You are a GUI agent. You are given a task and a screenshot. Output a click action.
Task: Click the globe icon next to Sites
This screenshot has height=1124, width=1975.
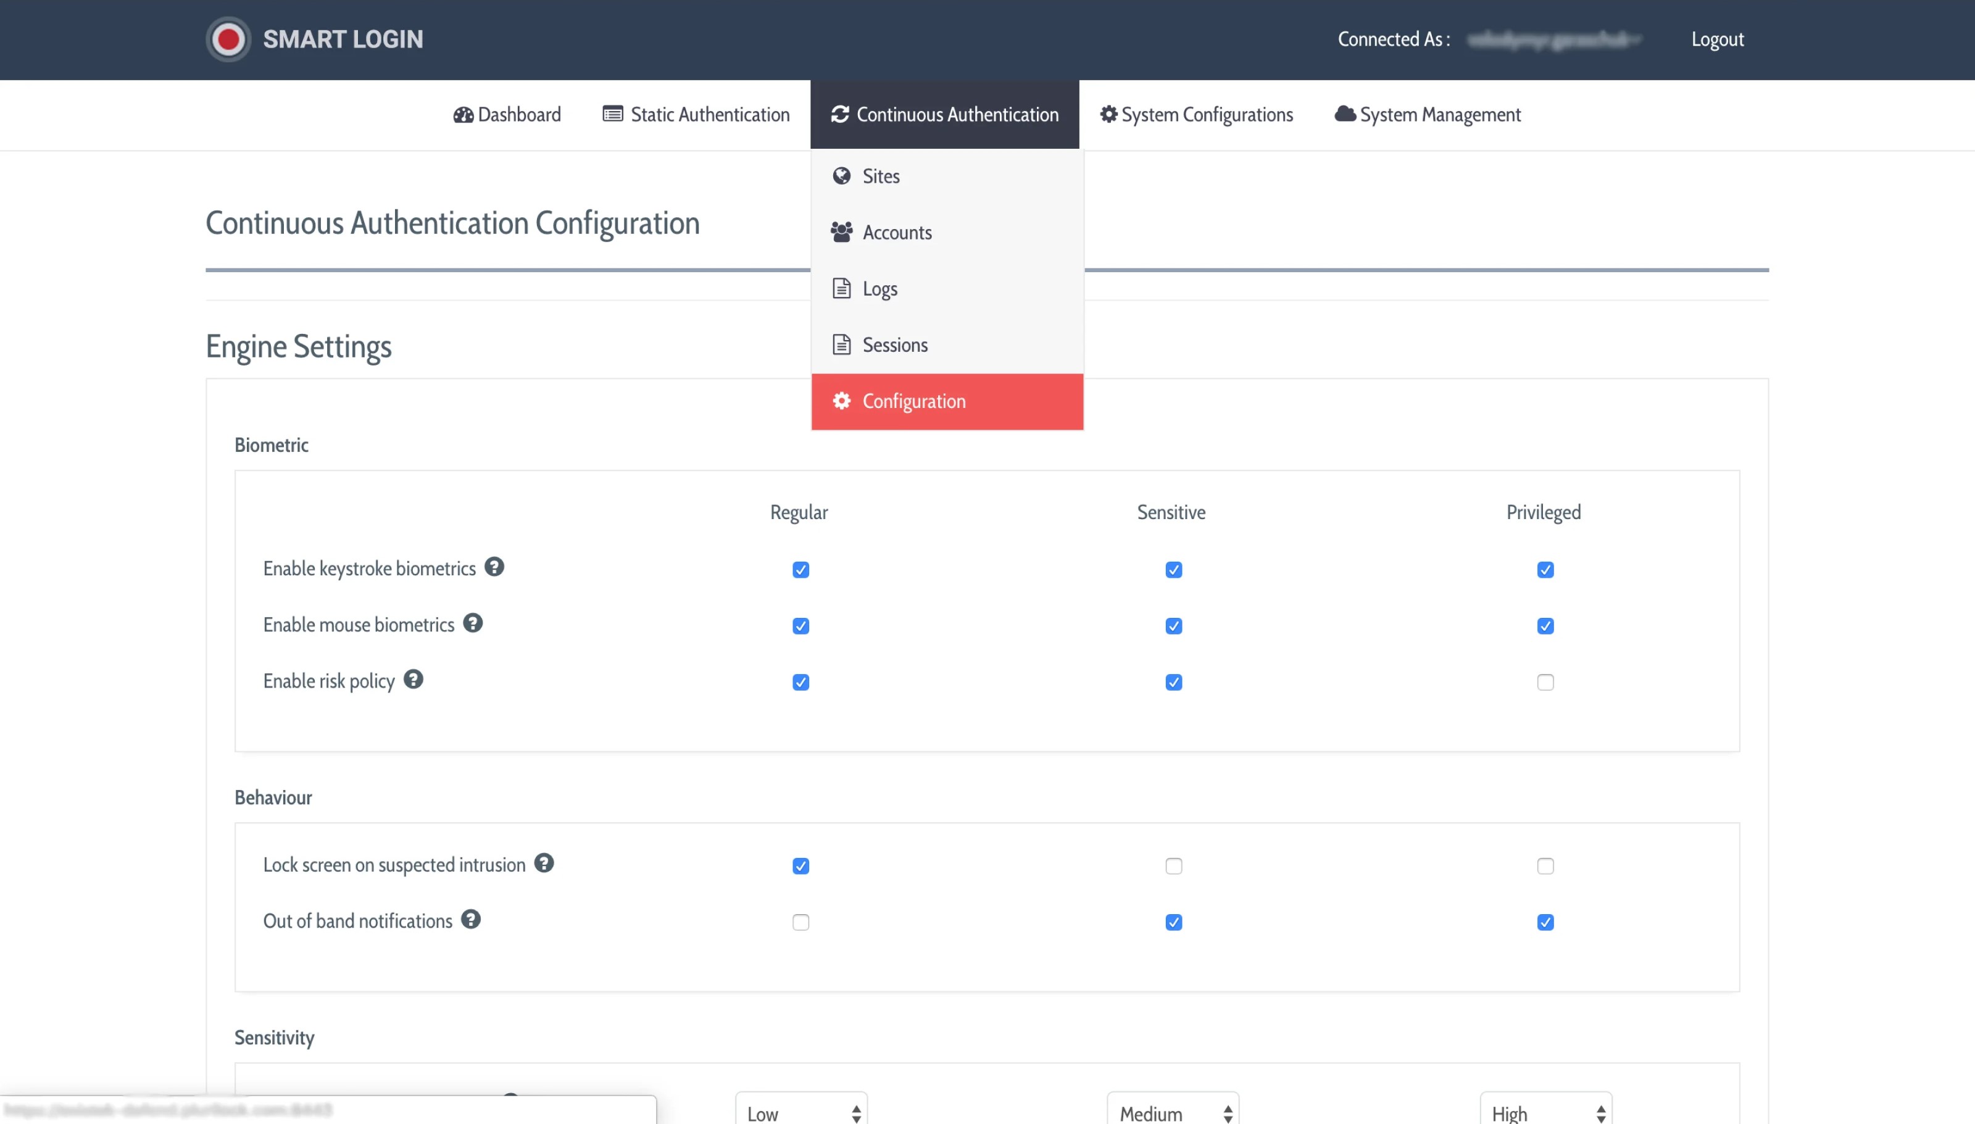[841, 176]
